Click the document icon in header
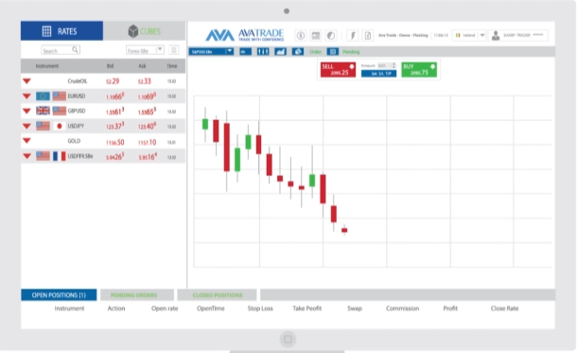Screen dimensions: 577x353 coord(367,36)
